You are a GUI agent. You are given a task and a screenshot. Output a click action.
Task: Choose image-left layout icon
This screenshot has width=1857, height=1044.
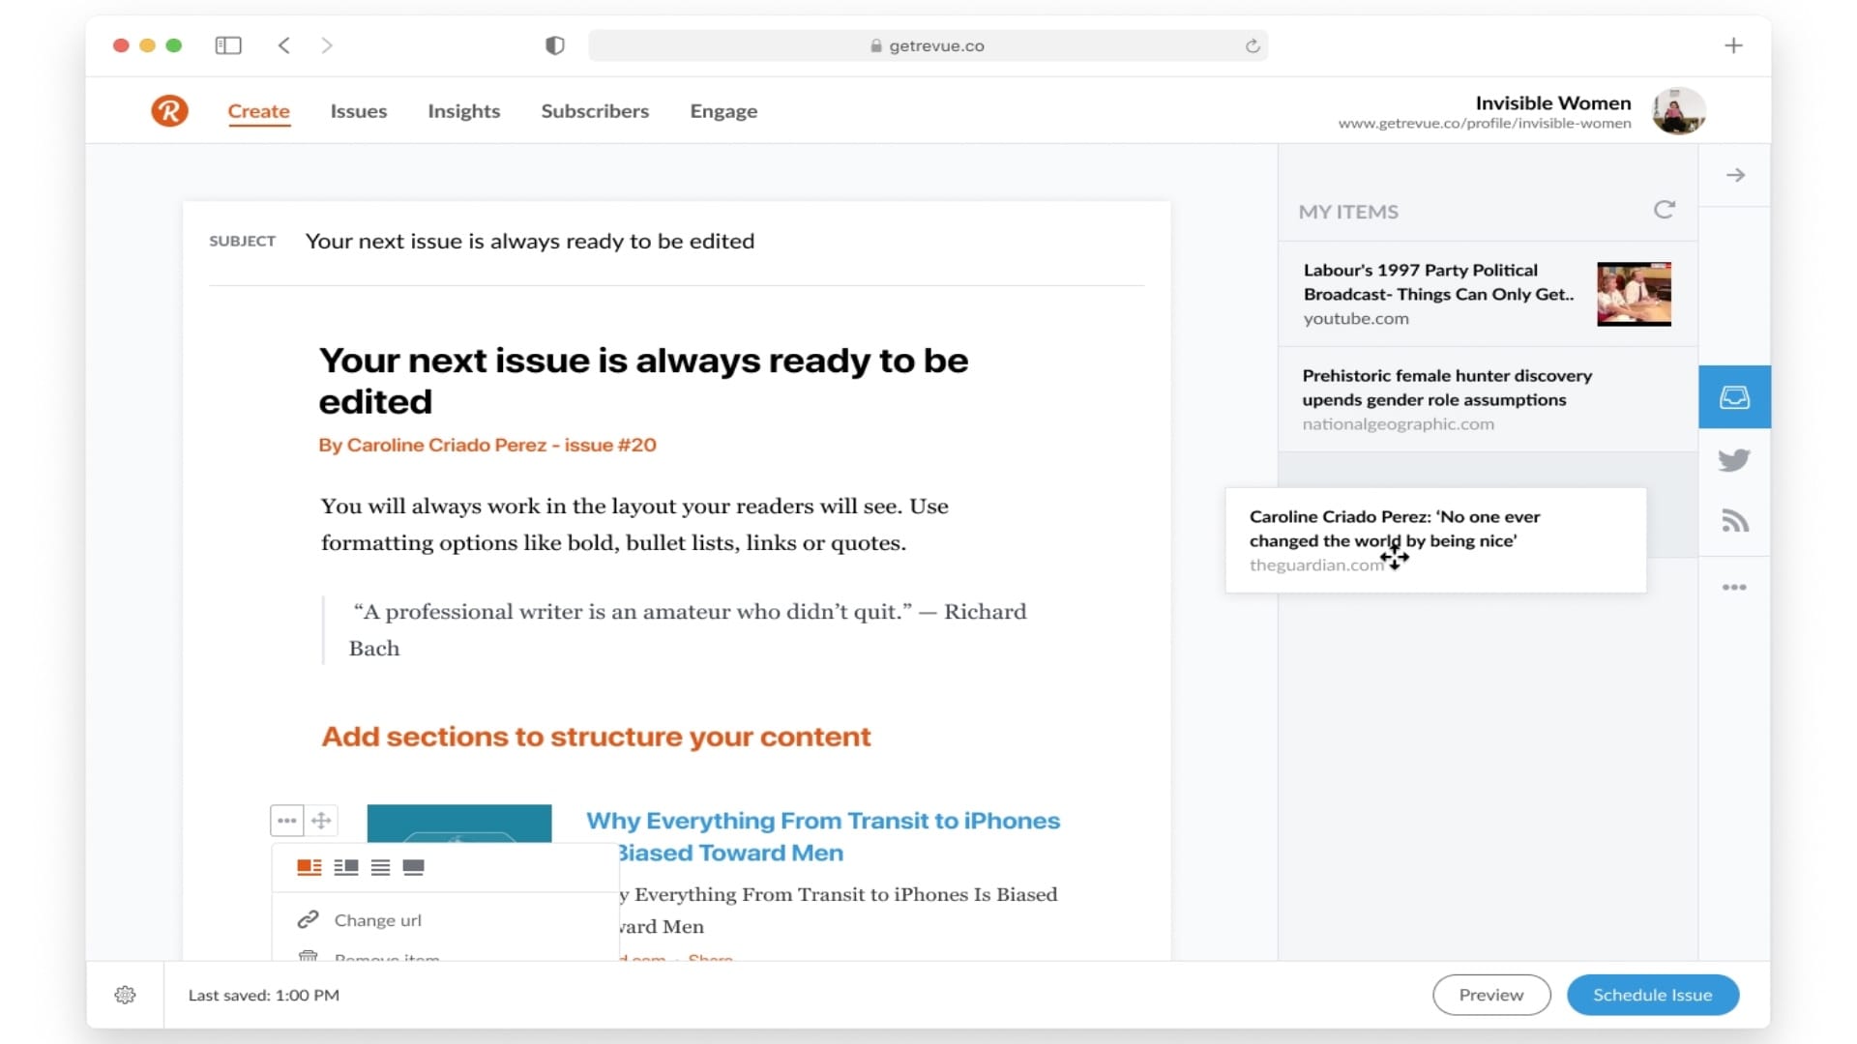[309, 867]
